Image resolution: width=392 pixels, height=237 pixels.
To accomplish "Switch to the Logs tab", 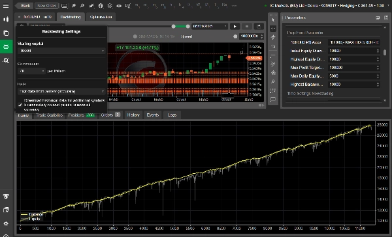I will tap(172, 115).
